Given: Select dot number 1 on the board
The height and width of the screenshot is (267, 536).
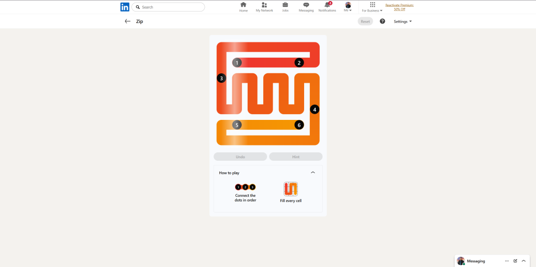Looking at the screenshot, I should (237, 63).
